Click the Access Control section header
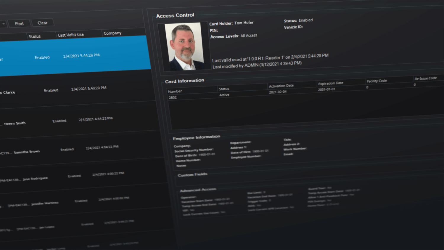Screen dimensions: 444x250 (x=175, y=15)
